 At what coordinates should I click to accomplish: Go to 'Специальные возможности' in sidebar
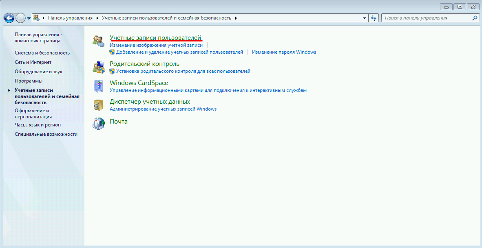[46, 134]
